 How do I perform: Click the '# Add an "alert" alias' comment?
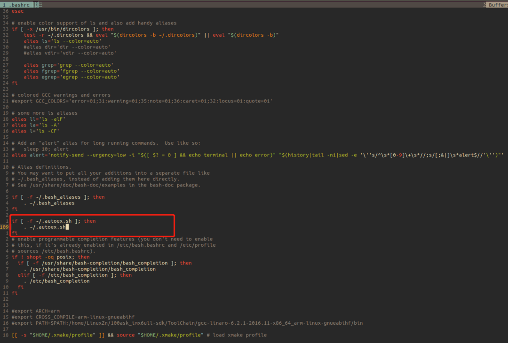click(106, 143)
